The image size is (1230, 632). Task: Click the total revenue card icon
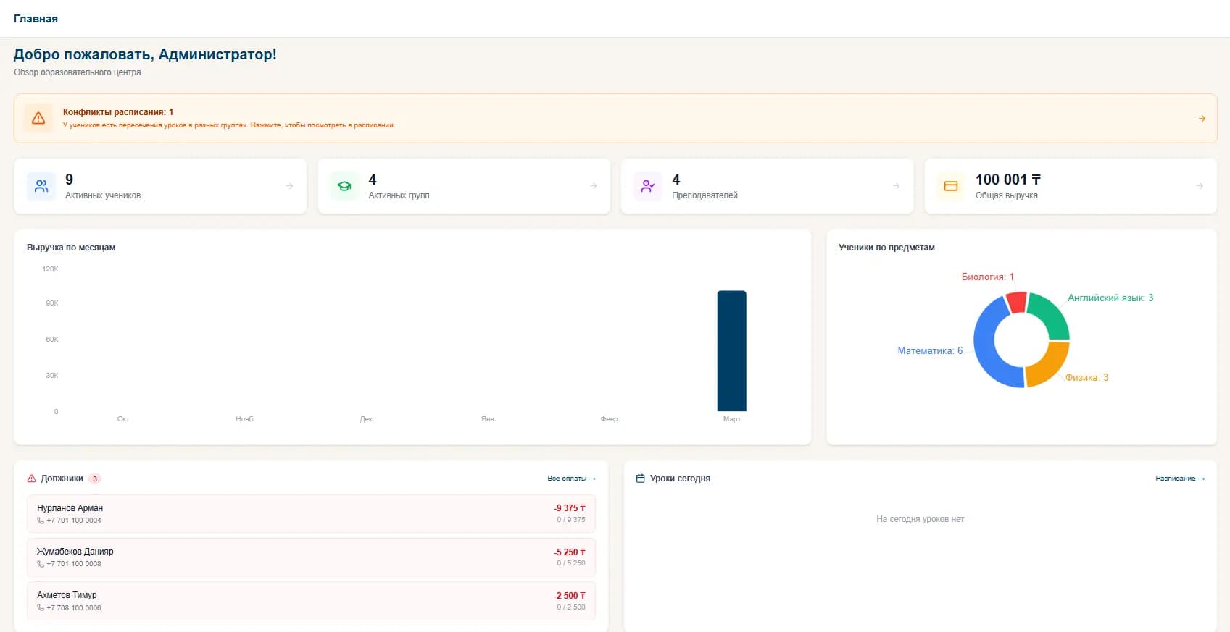pyautogui.click(x=950, y=186)
